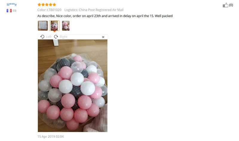Click the review comment text

105,16
